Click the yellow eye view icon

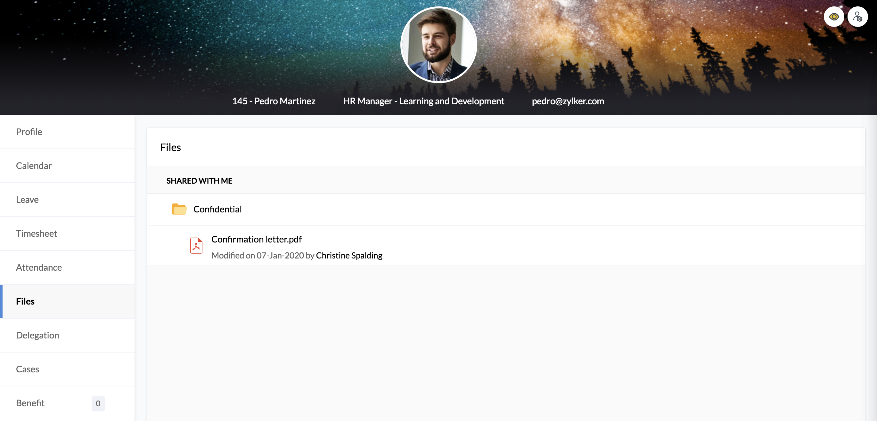[x=834, y=17]
